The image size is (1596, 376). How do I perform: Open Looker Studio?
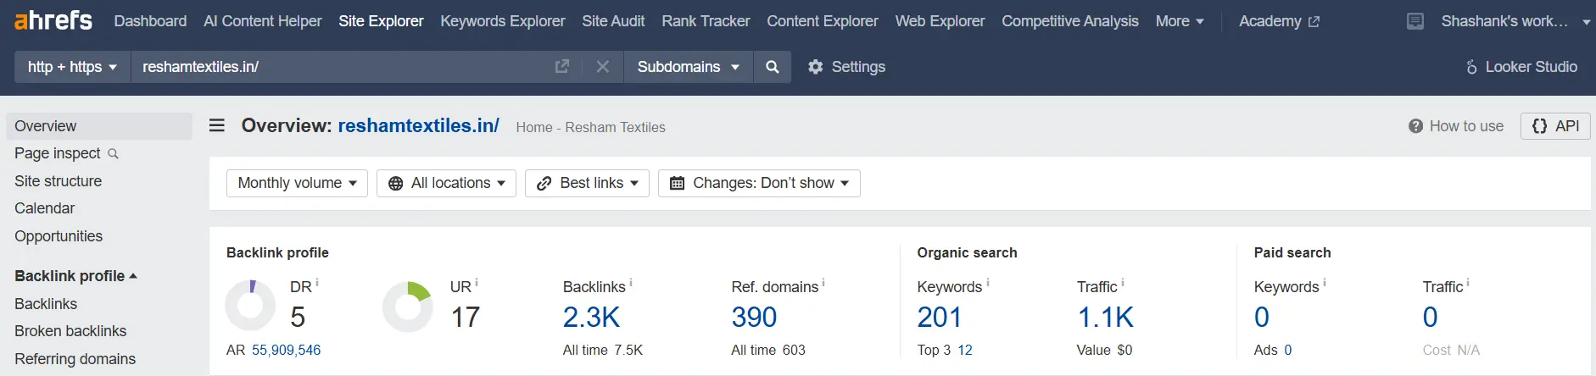1521,67
